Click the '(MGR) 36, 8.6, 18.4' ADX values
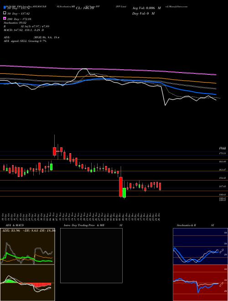This screenshot has height=301, width=228. [x=46, y=37]
